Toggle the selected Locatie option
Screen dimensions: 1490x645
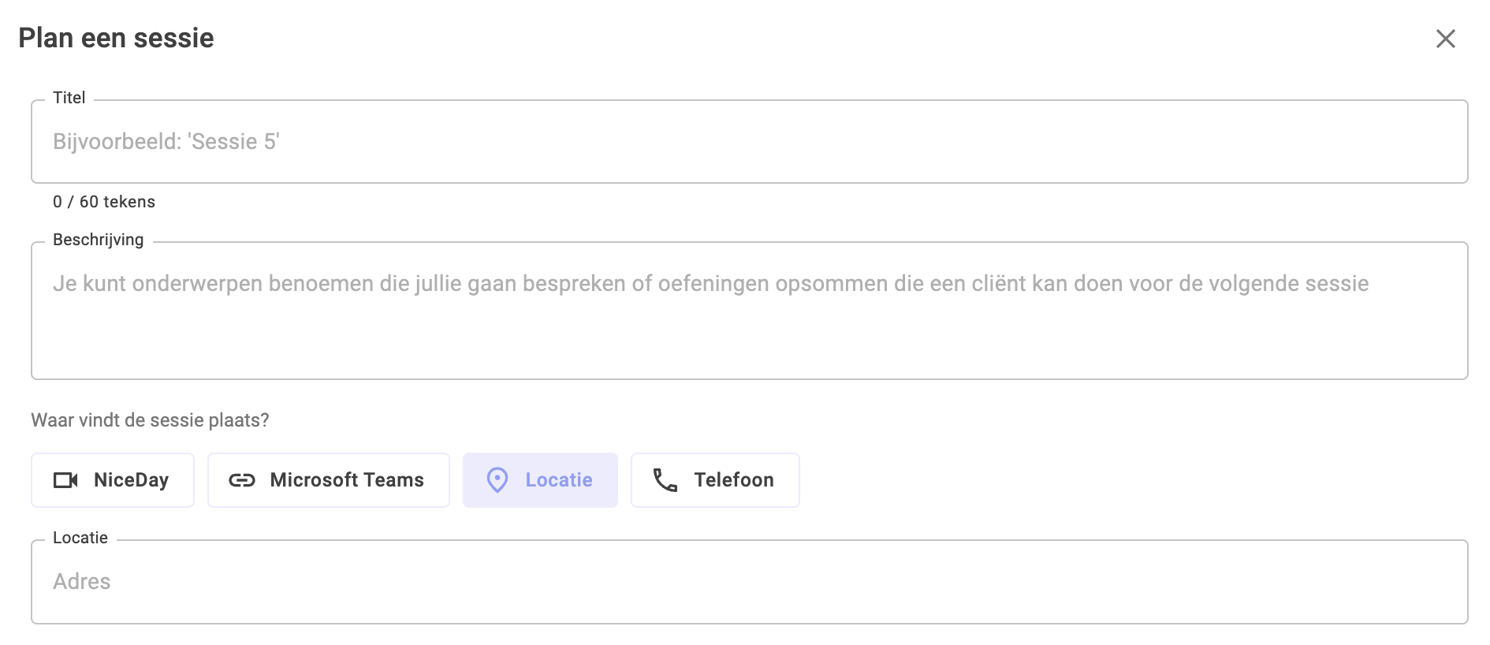click(x=540, y=480)
